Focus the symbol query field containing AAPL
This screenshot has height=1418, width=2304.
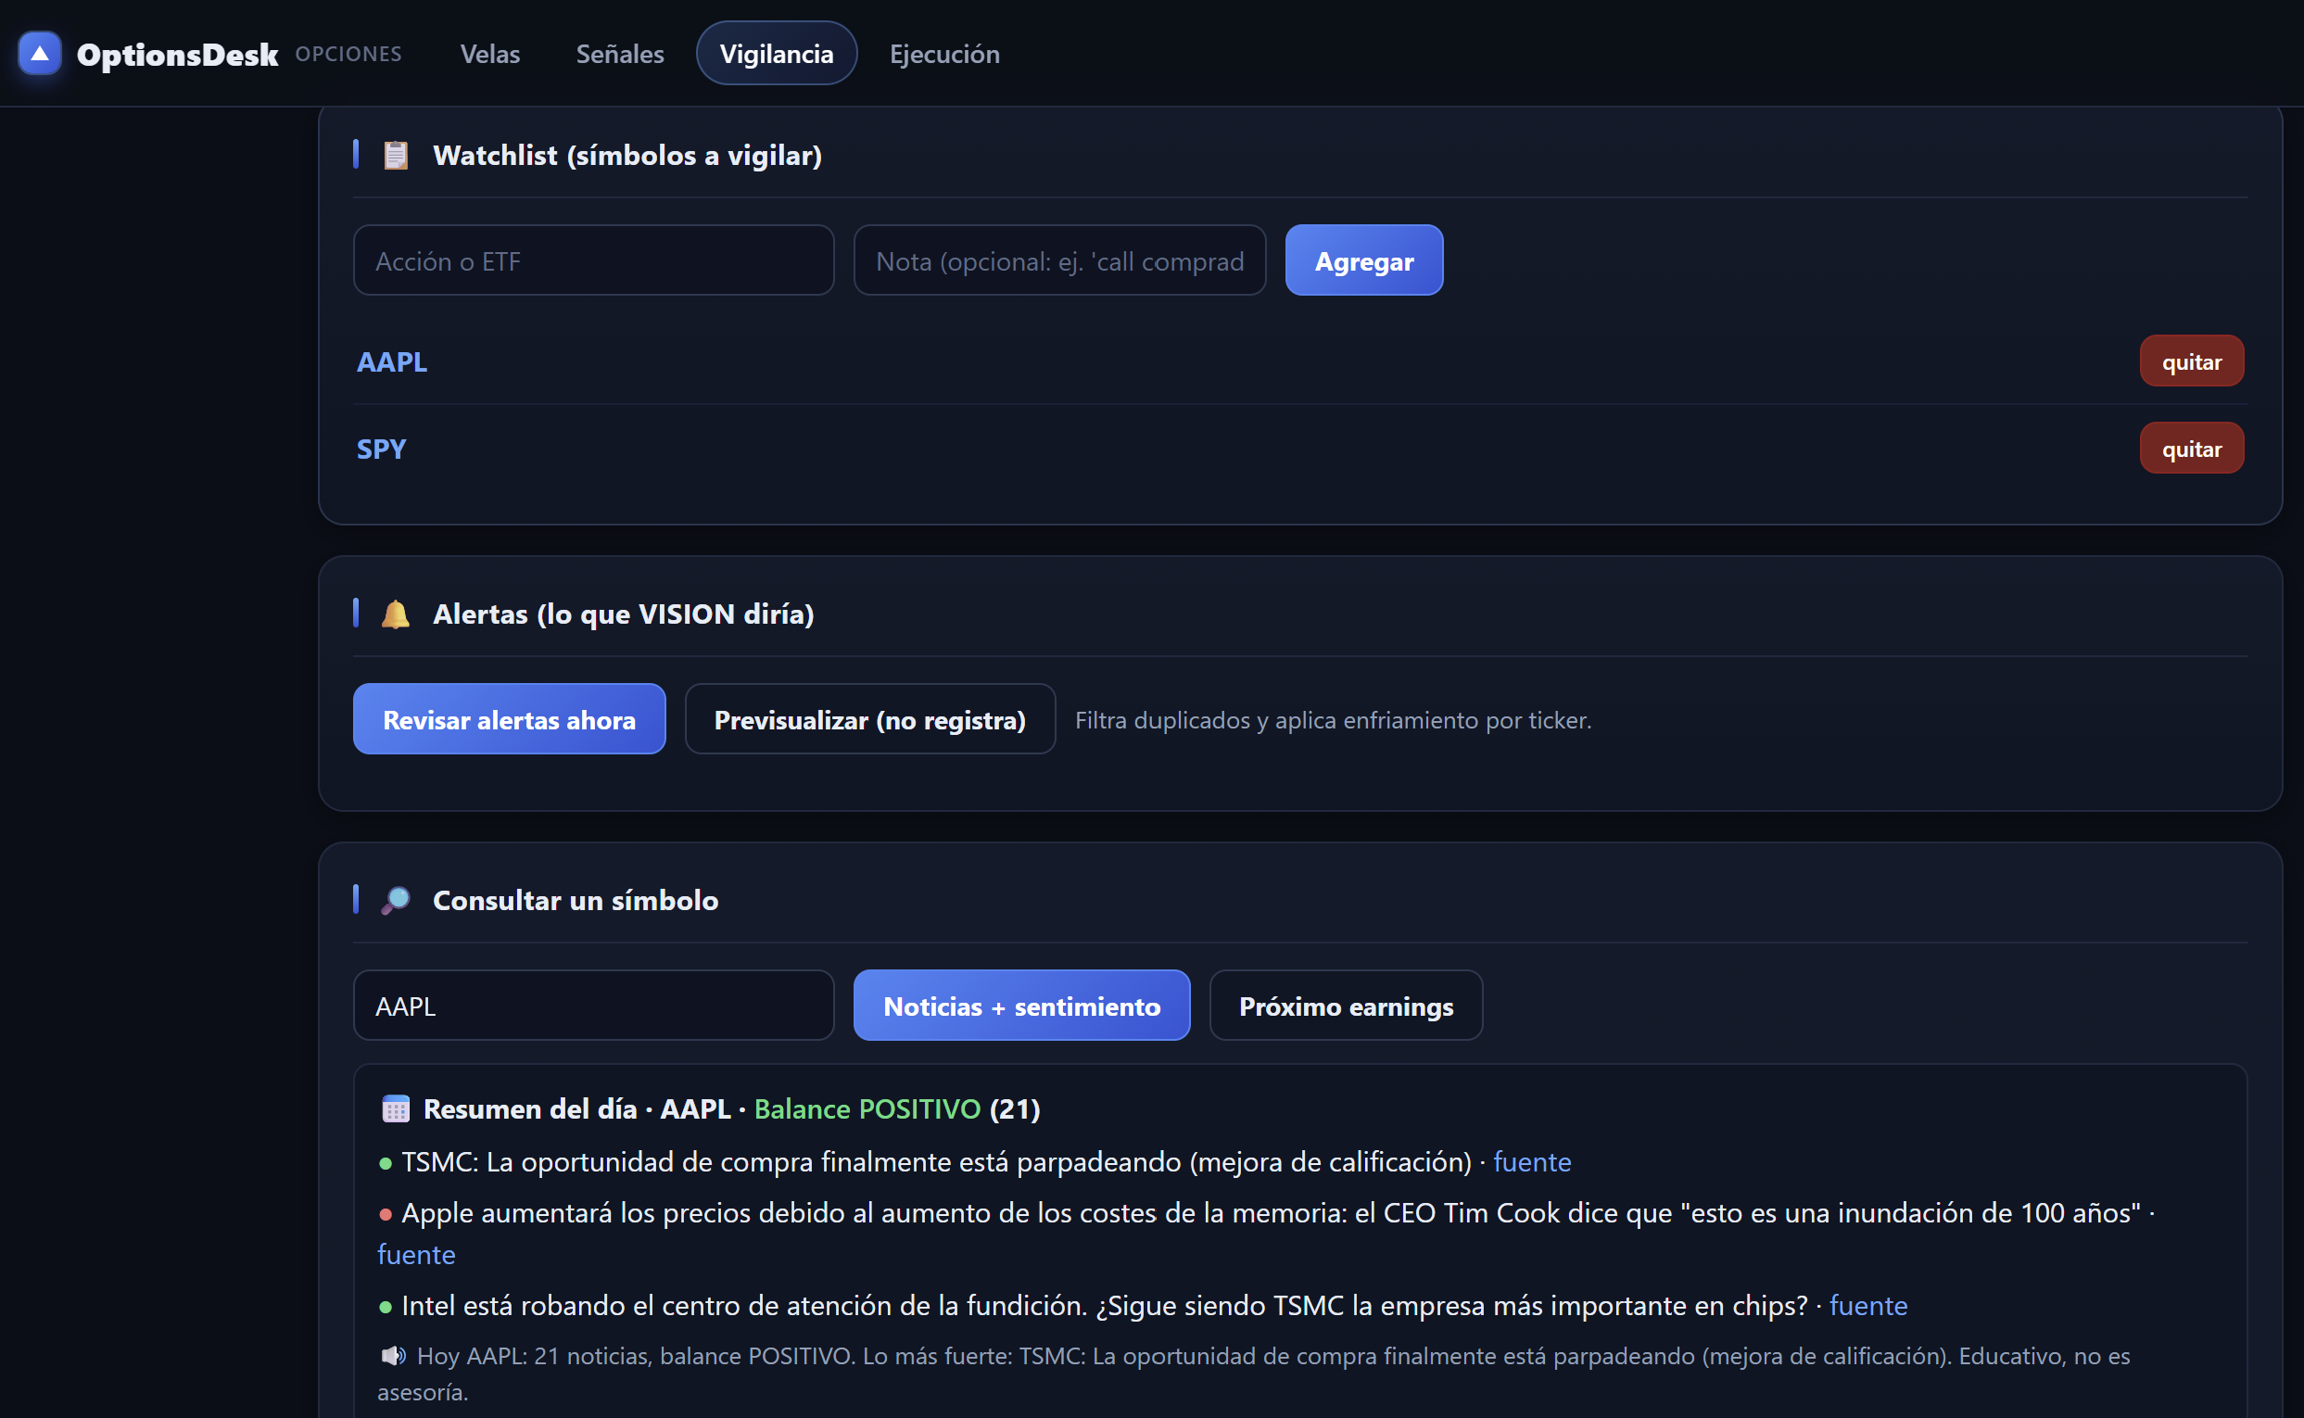(593, 1006)
